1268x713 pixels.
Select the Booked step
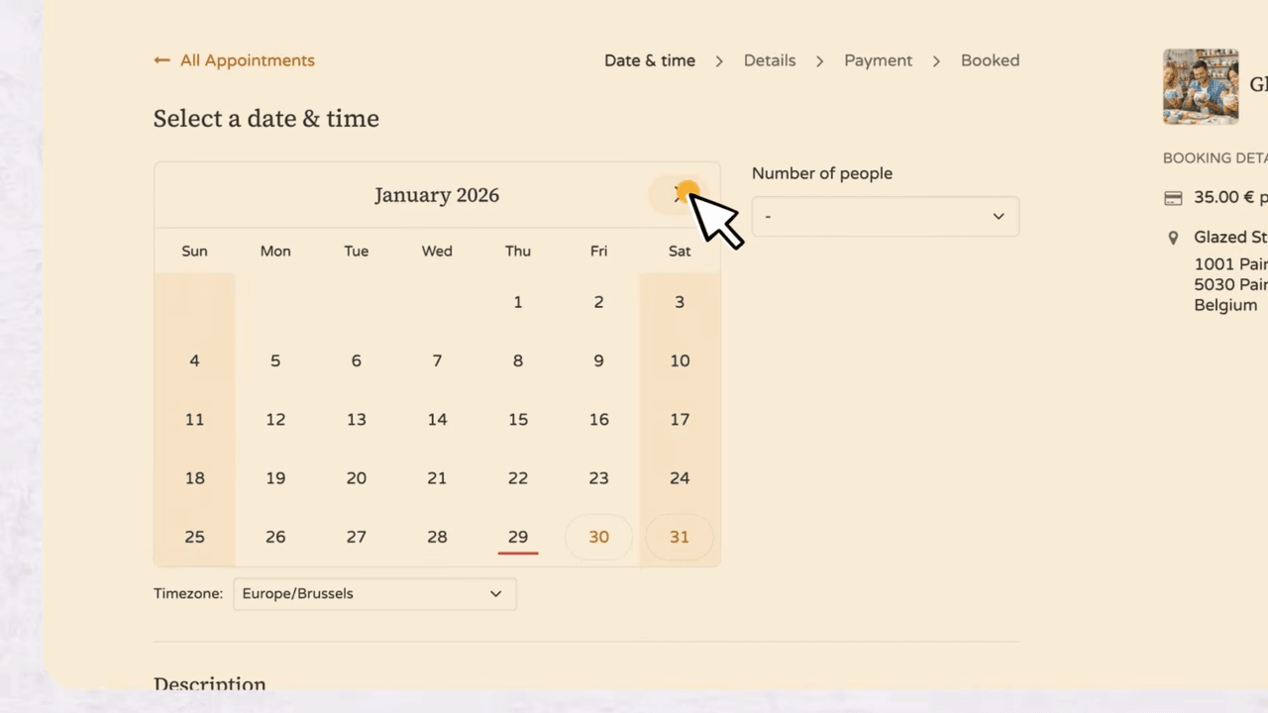[x=990, y=60]
